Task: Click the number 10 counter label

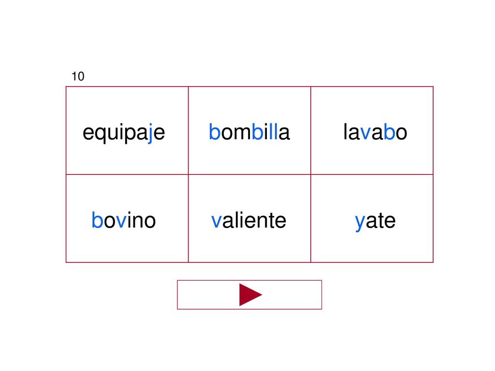Action: pyautogui.click(x=78, y=76)
